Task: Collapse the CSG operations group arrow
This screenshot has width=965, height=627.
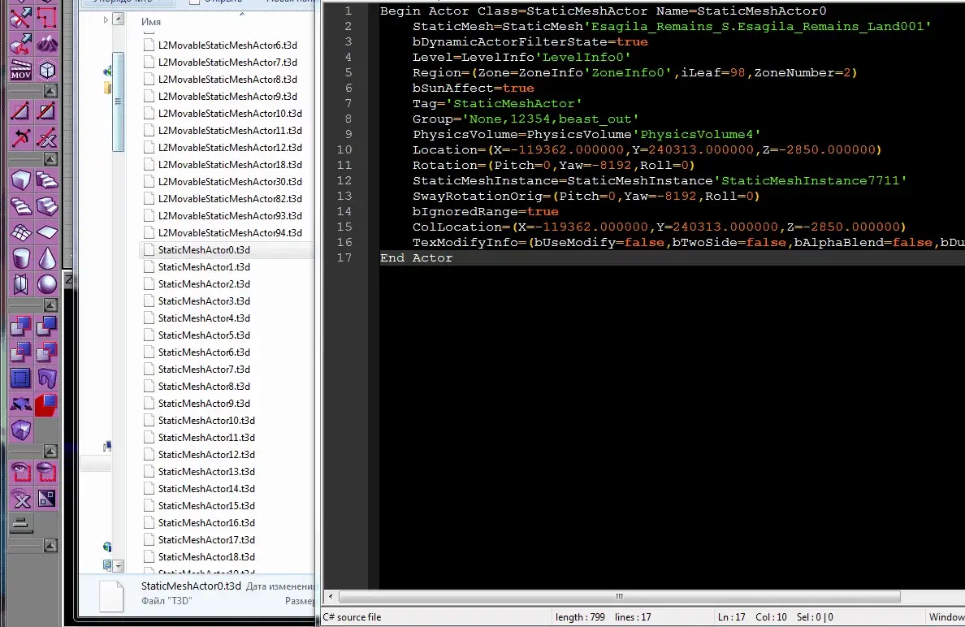Action: (x=50, y=305)
